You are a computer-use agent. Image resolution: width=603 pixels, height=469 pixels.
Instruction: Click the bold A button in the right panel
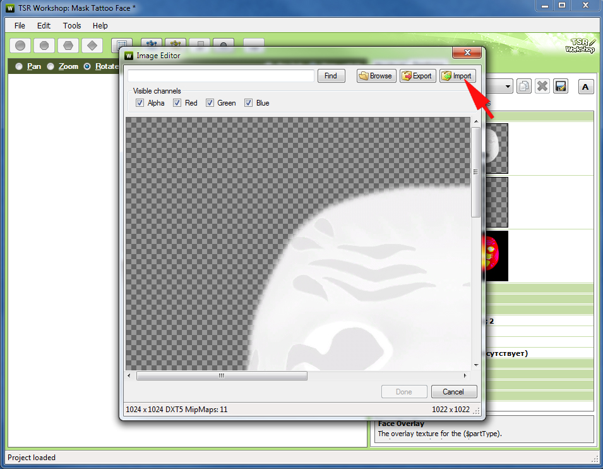586,87
